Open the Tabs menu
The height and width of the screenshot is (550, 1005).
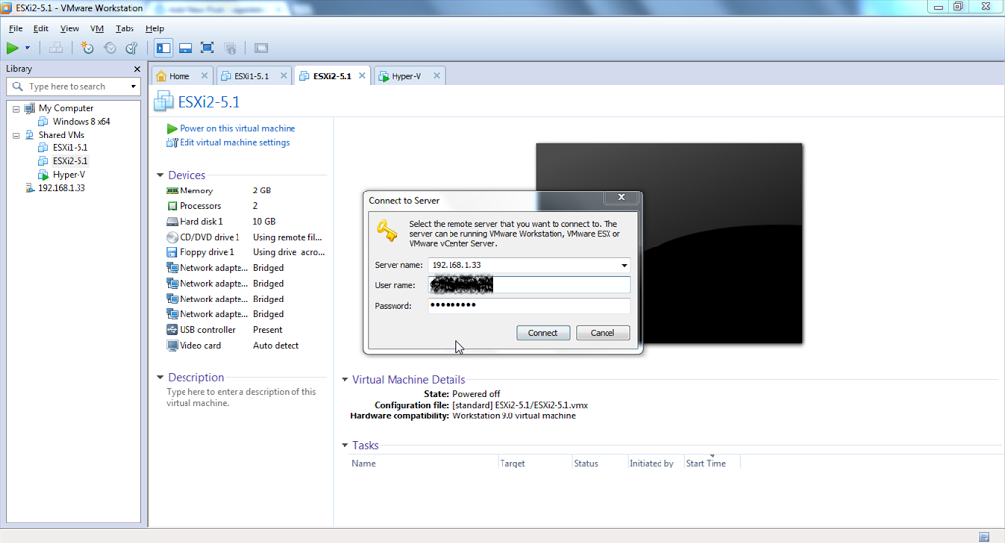click(125, 28)
